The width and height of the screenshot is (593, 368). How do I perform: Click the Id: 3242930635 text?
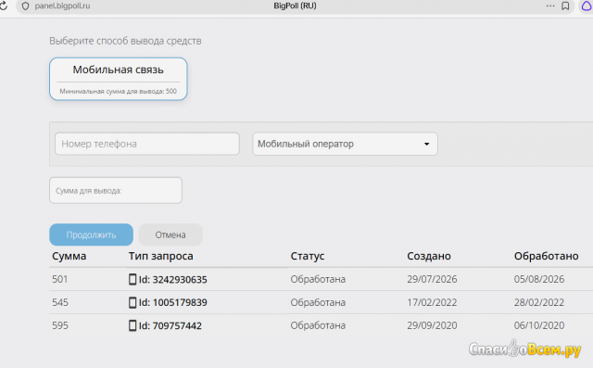[x=173, y=280]
